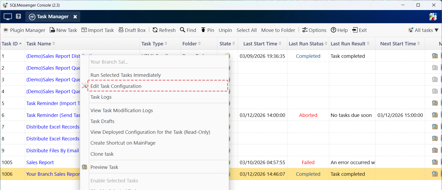Click preview icon in Task Reminder row 6
This screenshot has width=442, height=190.
pyautogui.click(x=435, y=115)
